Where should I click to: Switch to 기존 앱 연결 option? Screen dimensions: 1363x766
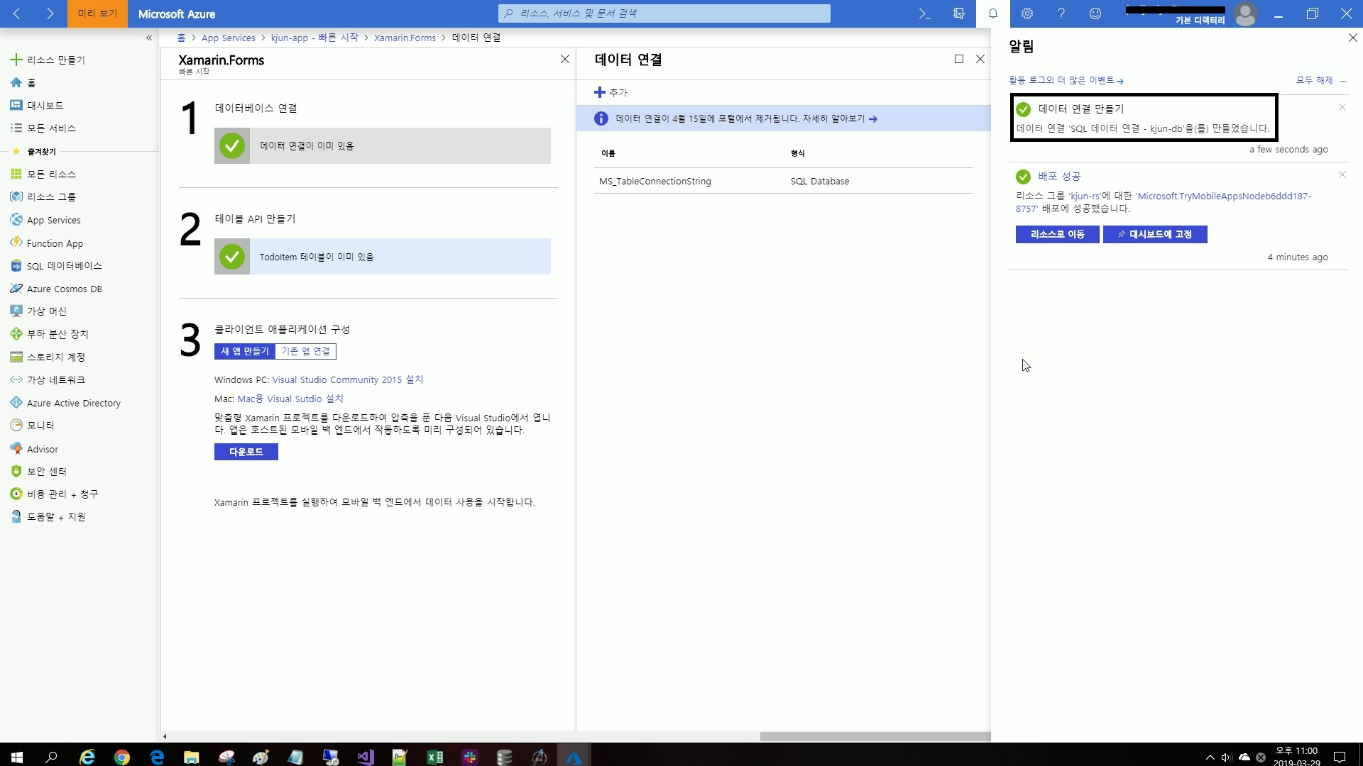pyautogui.click(x=305, y=351)
